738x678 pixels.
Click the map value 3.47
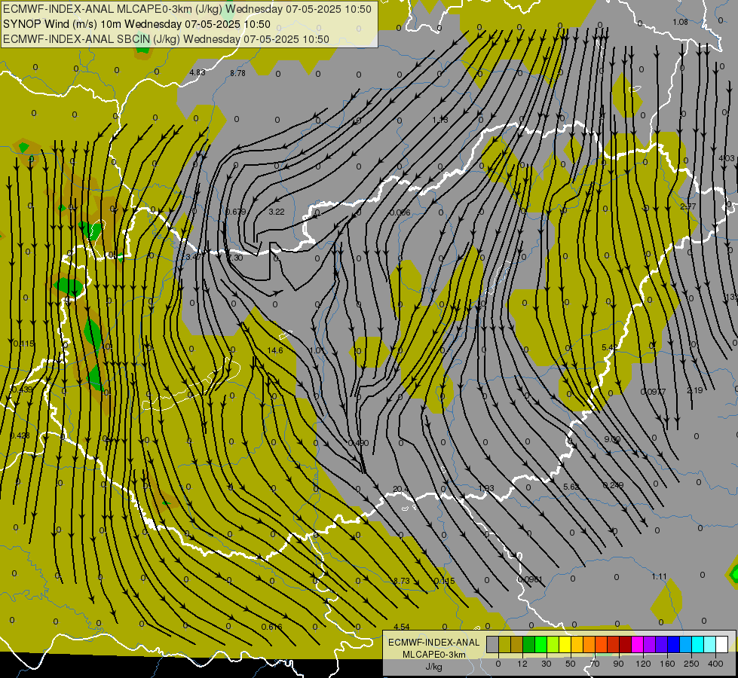[x=194, y=257]
